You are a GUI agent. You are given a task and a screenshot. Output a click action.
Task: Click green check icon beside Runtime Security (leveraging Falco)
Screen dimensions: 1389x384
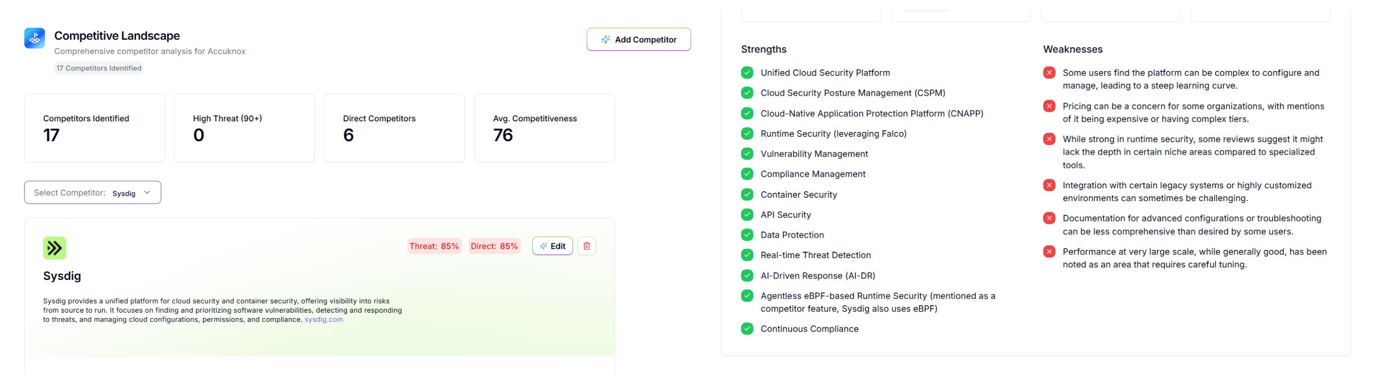coord(747,133)
